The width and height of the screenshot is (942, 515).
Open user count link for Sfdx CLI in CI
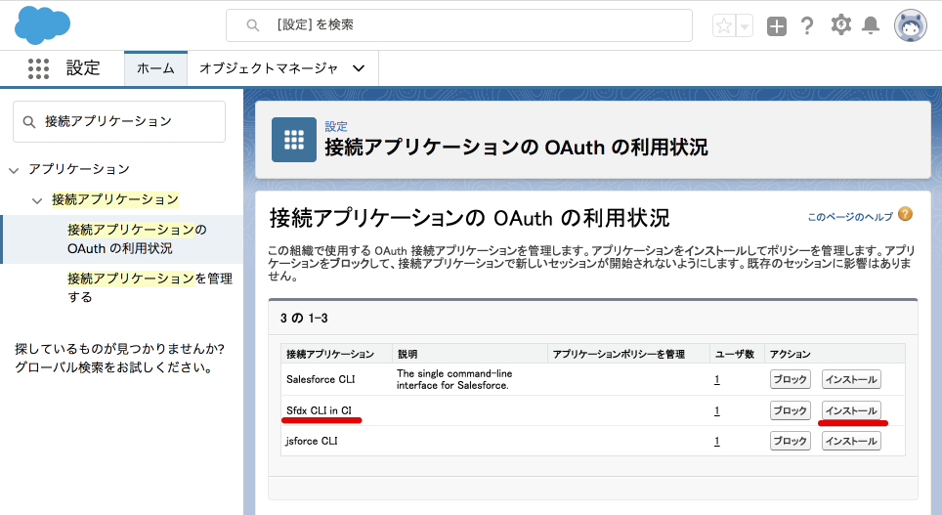(716, 411)
